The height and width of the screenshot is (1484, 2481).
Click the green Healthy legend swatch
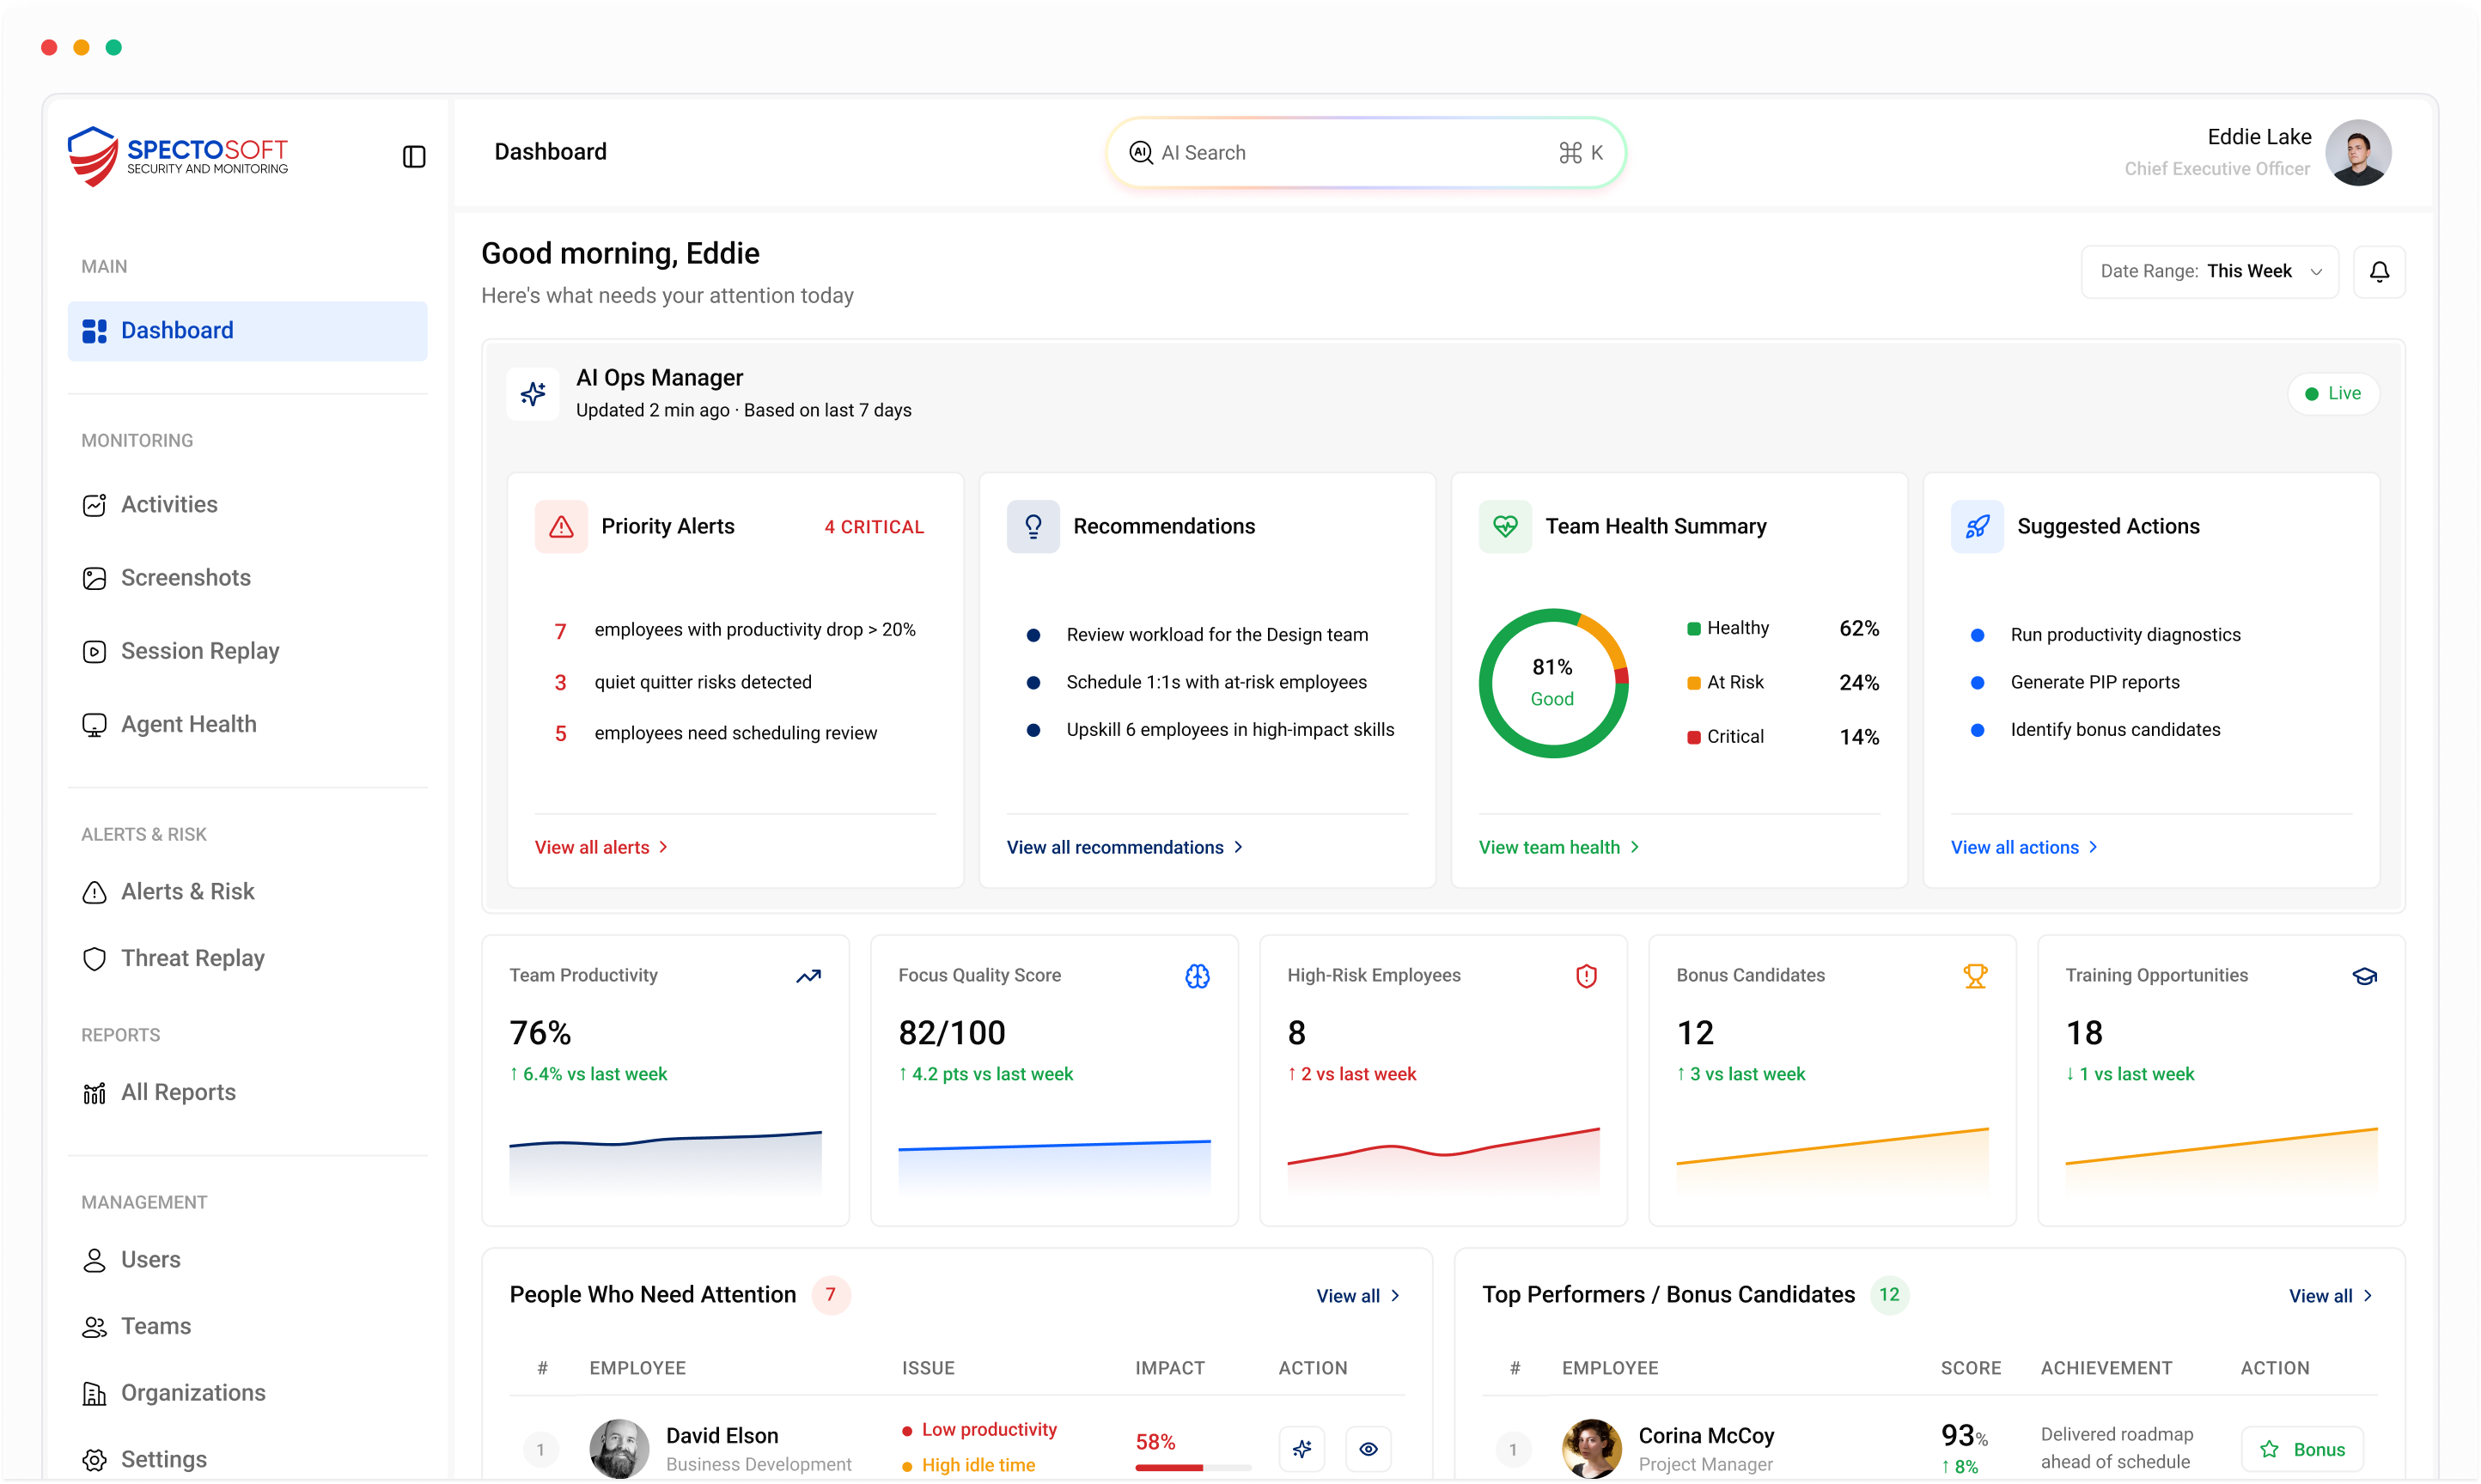point(1693,629)
